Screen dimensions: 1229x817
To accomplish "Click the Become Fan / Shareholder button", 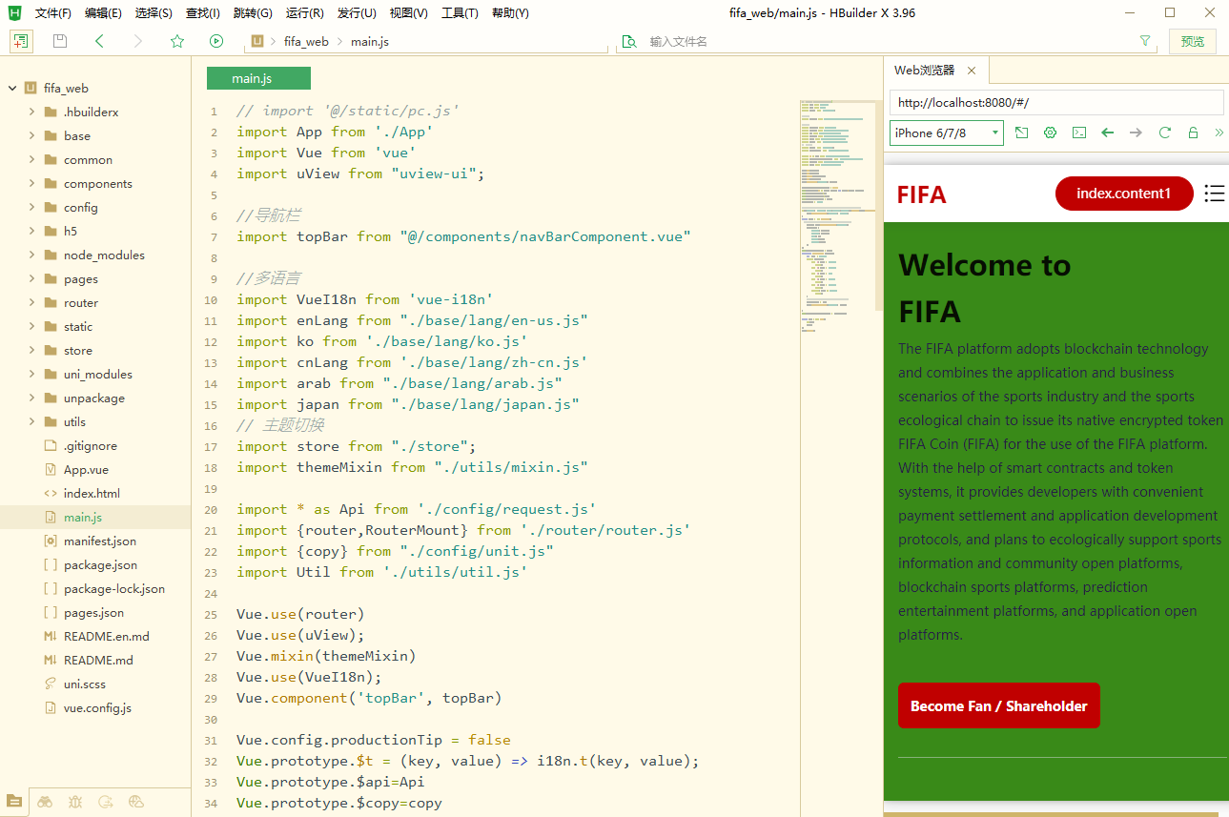I will tap(999, 705).
